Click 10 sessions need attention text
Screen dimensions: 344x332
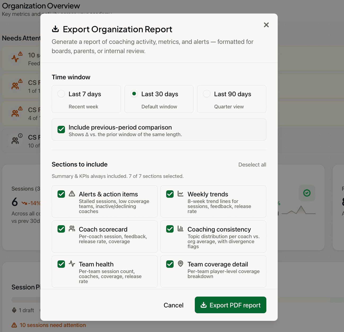53,325
